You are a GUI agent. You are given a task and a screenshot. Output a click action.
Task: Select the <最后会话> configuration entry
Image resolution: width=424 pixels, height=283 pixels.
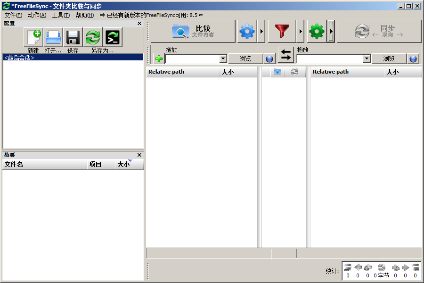tap(73, 58)
